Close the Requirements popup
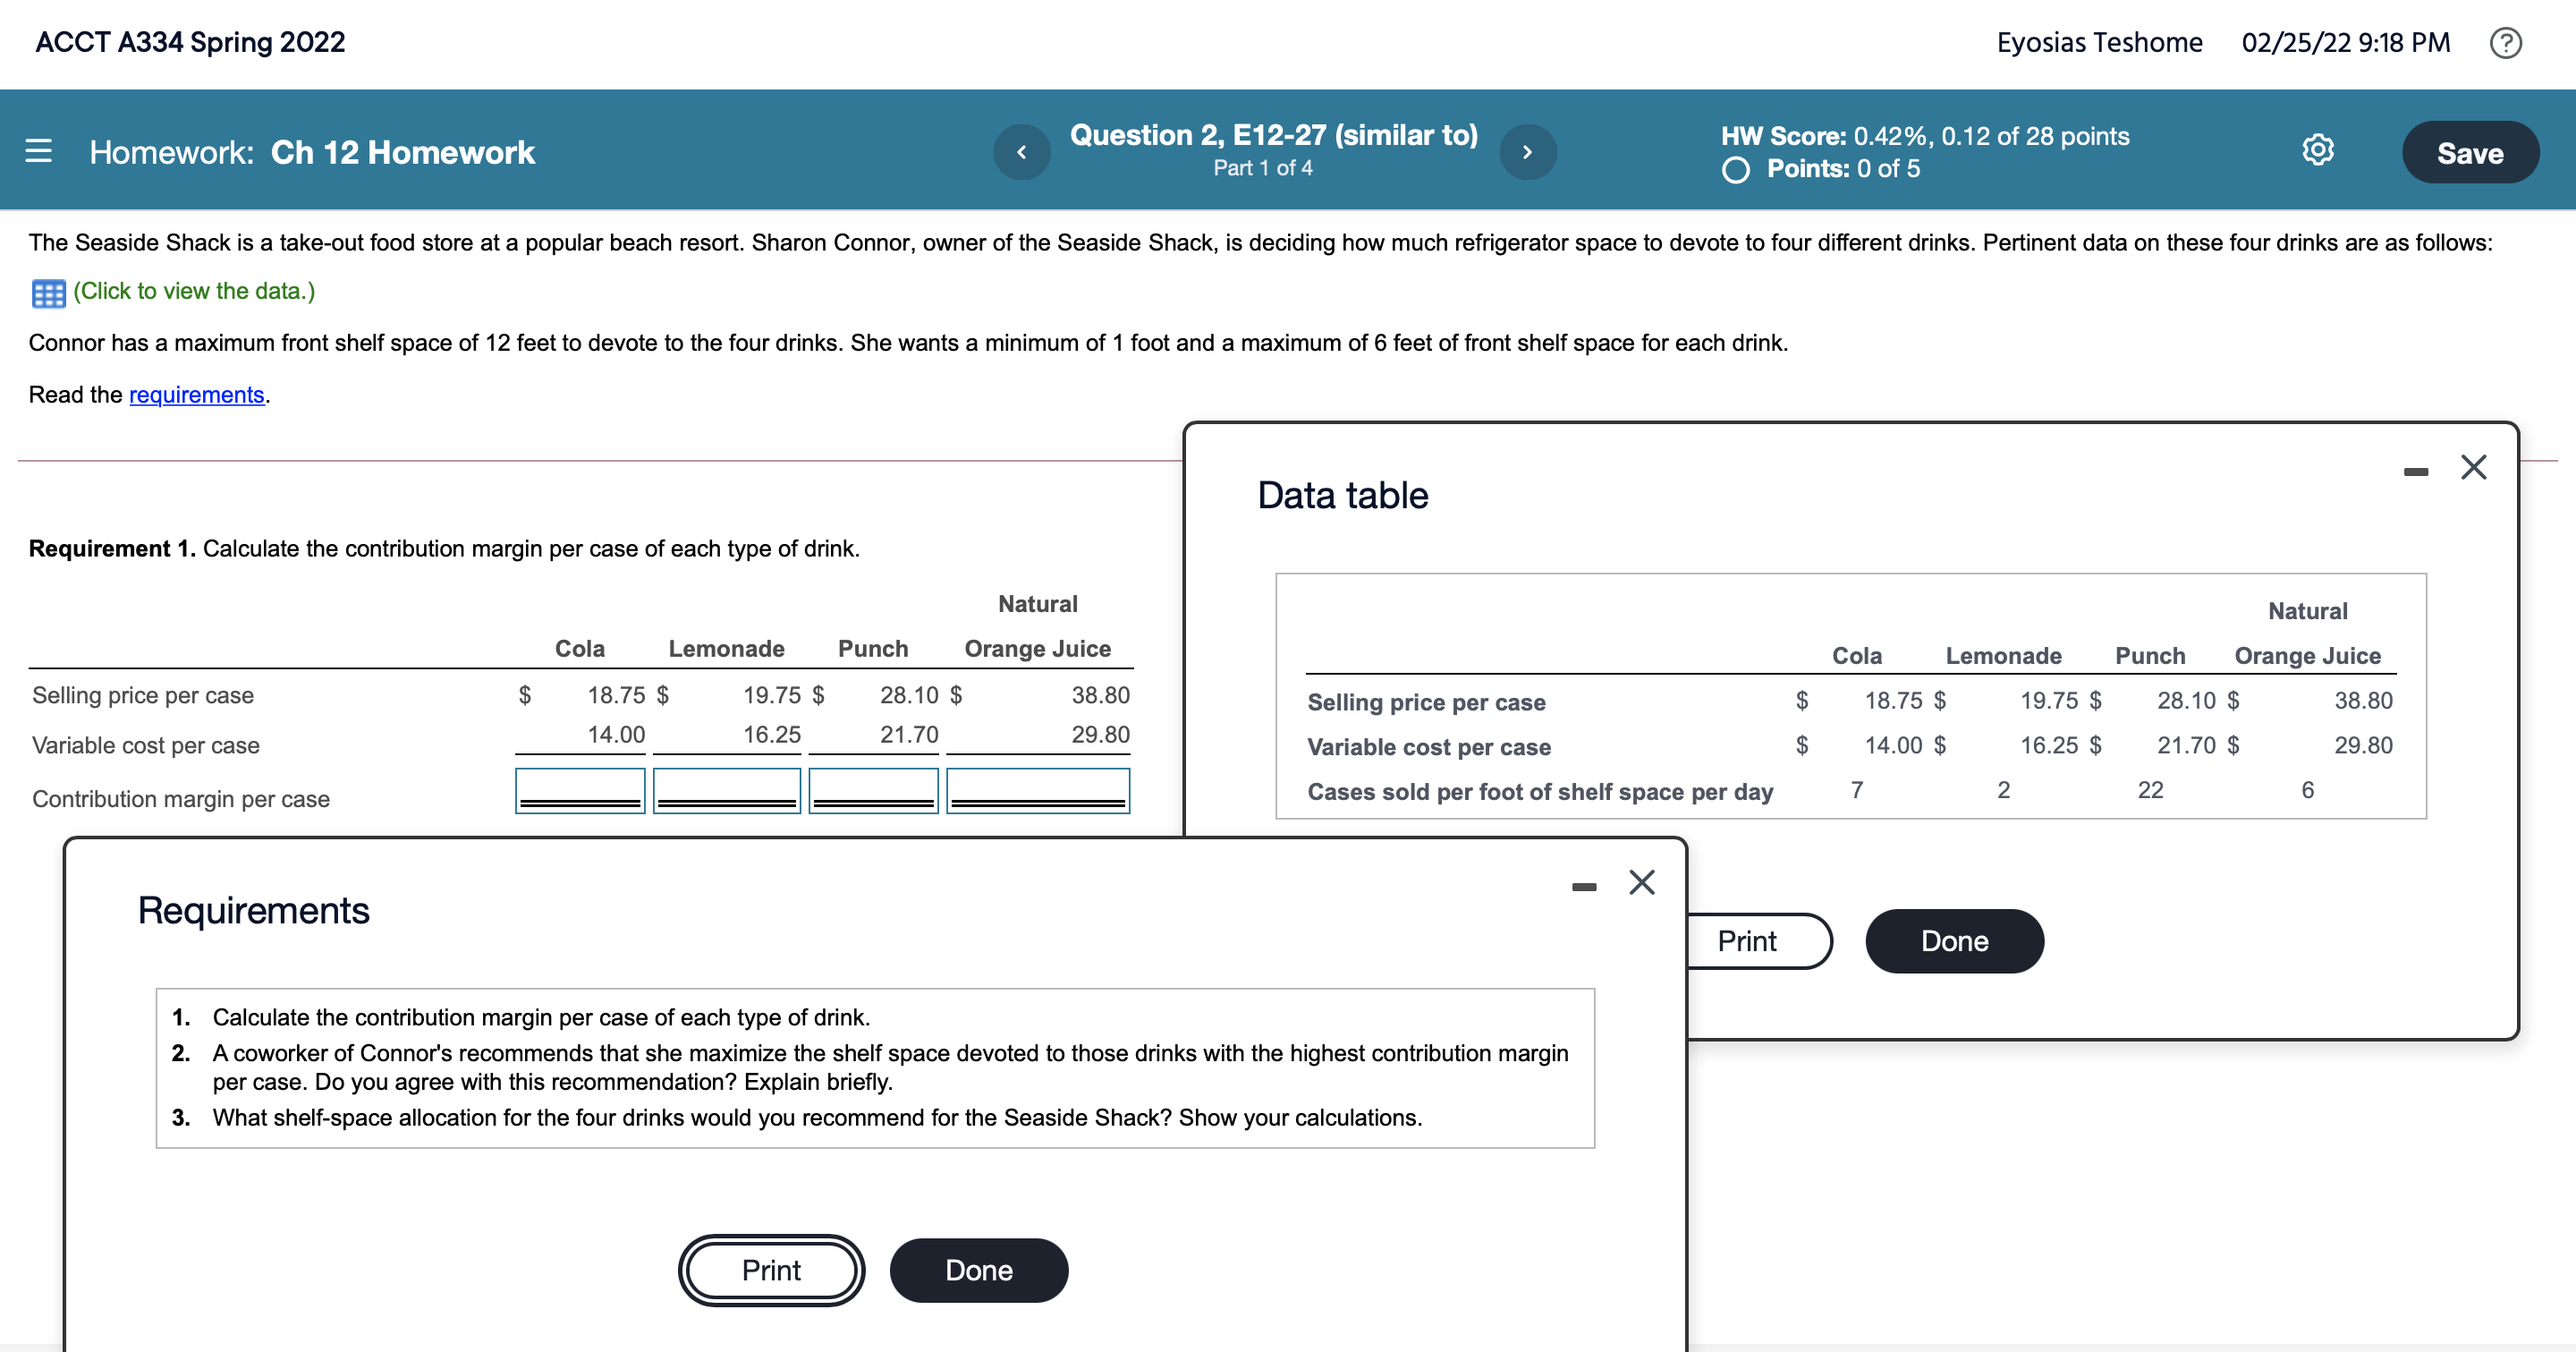 [x=1641, y=882]
